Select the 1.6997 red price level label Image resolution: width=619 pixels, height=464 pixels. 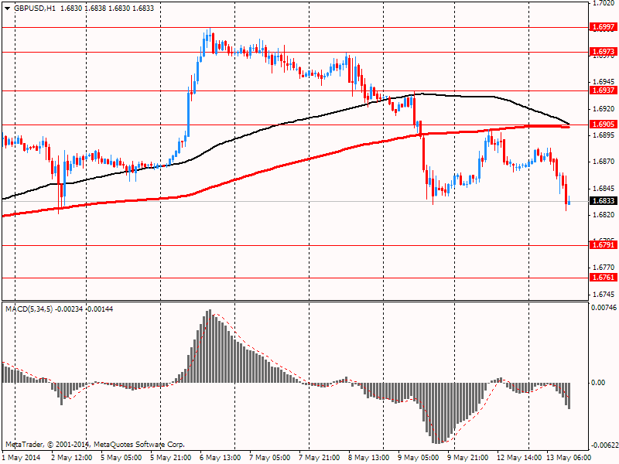click(603, 27)
